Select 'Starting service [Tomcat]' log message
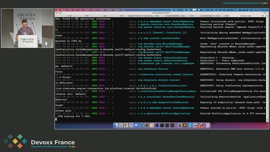Viewport: 270px width, 152px height. coord(218,24)
